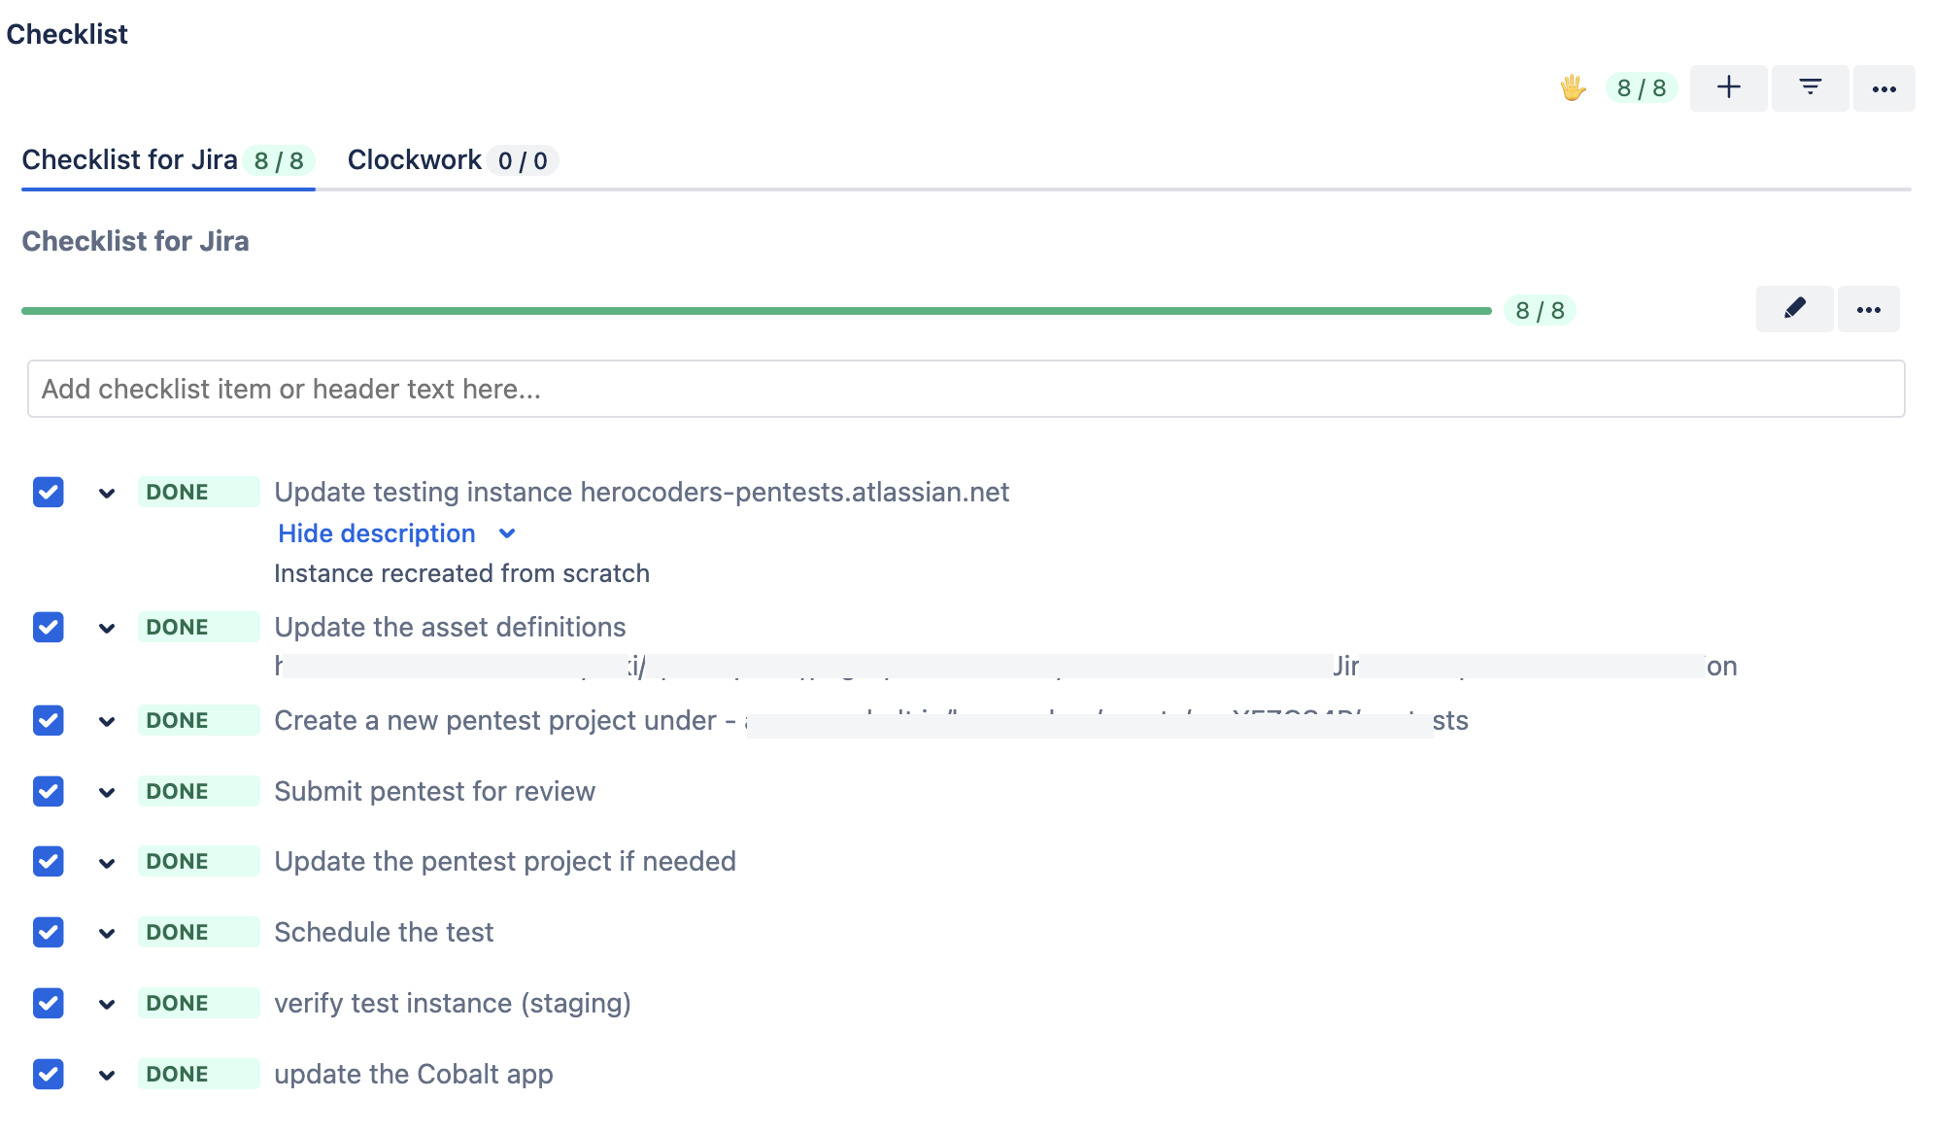Switch to the Clockwork tab

(451, 159)
